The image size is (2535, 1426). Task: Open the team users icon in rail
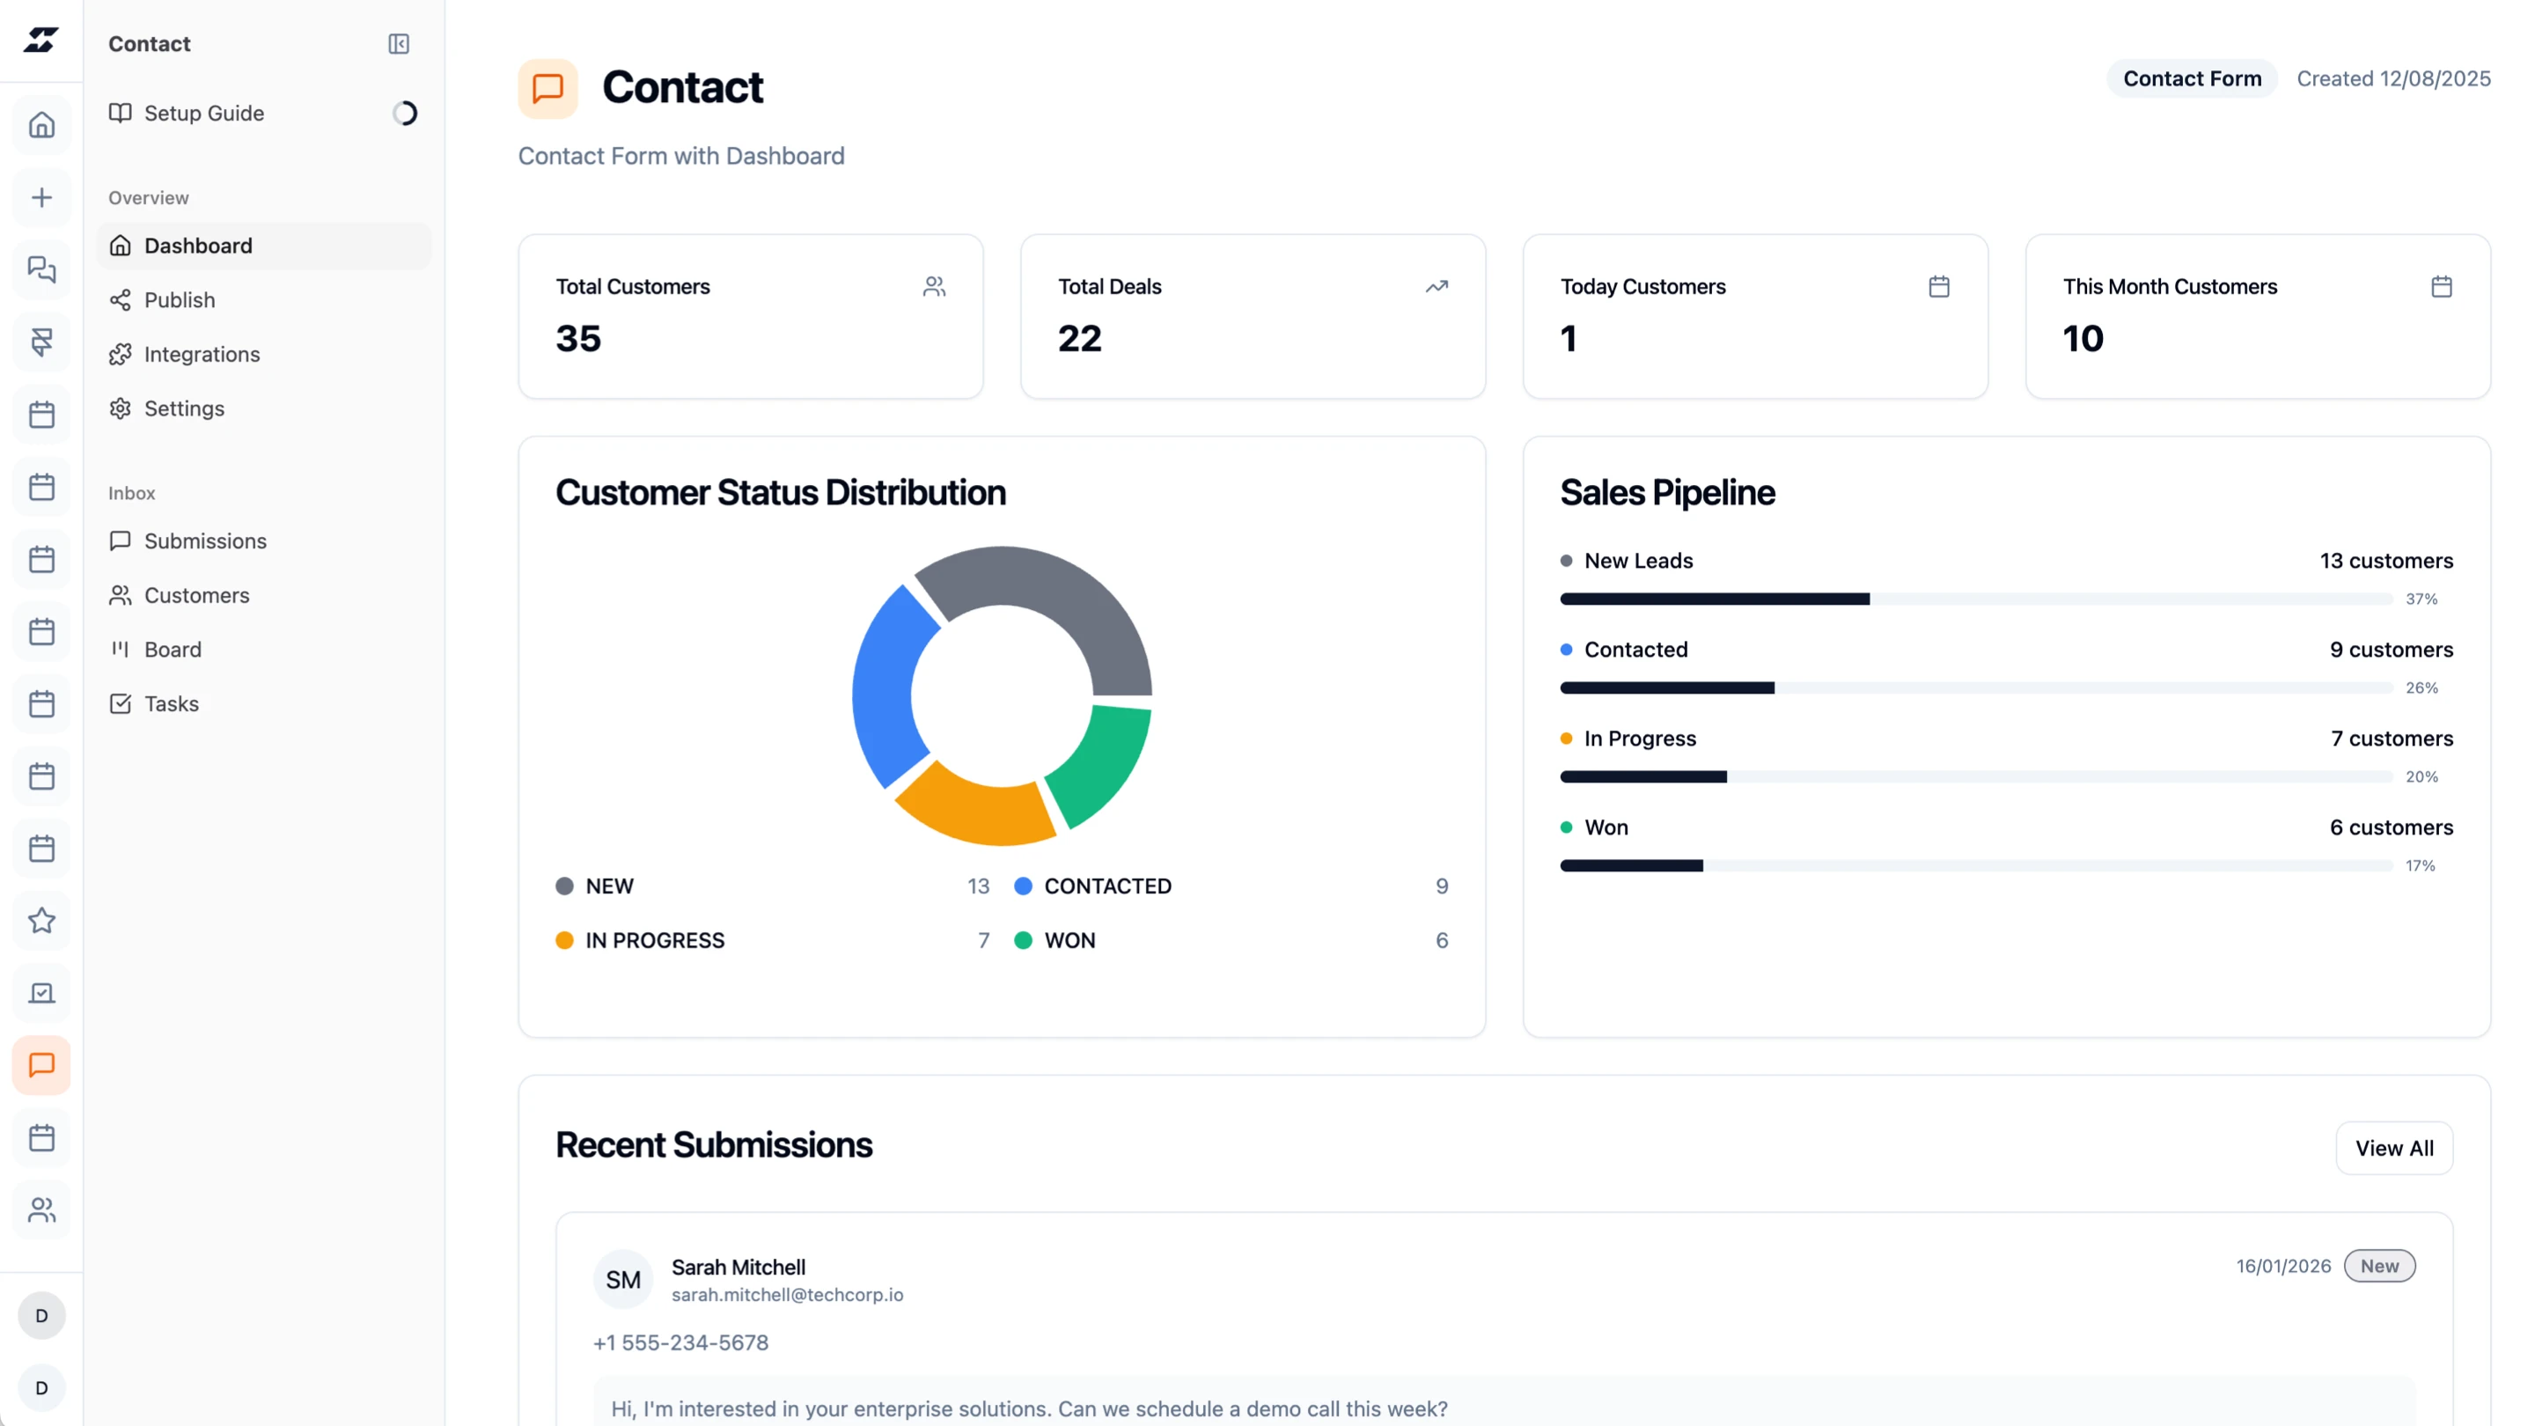click(41, 1210)
